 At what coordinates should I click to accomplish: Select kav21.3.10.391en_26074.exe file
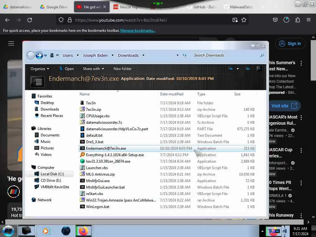click(x=167, y=161)
